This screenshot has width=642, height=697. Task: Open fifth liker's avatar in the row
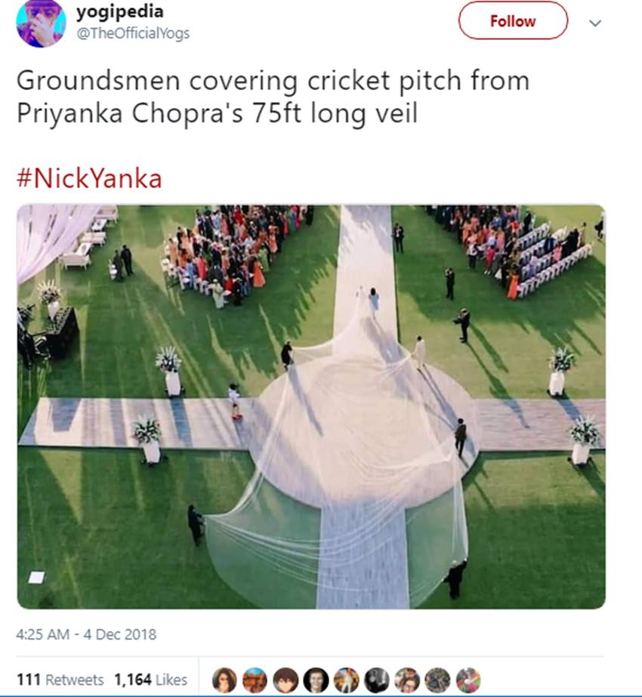(x=347, y=680)
